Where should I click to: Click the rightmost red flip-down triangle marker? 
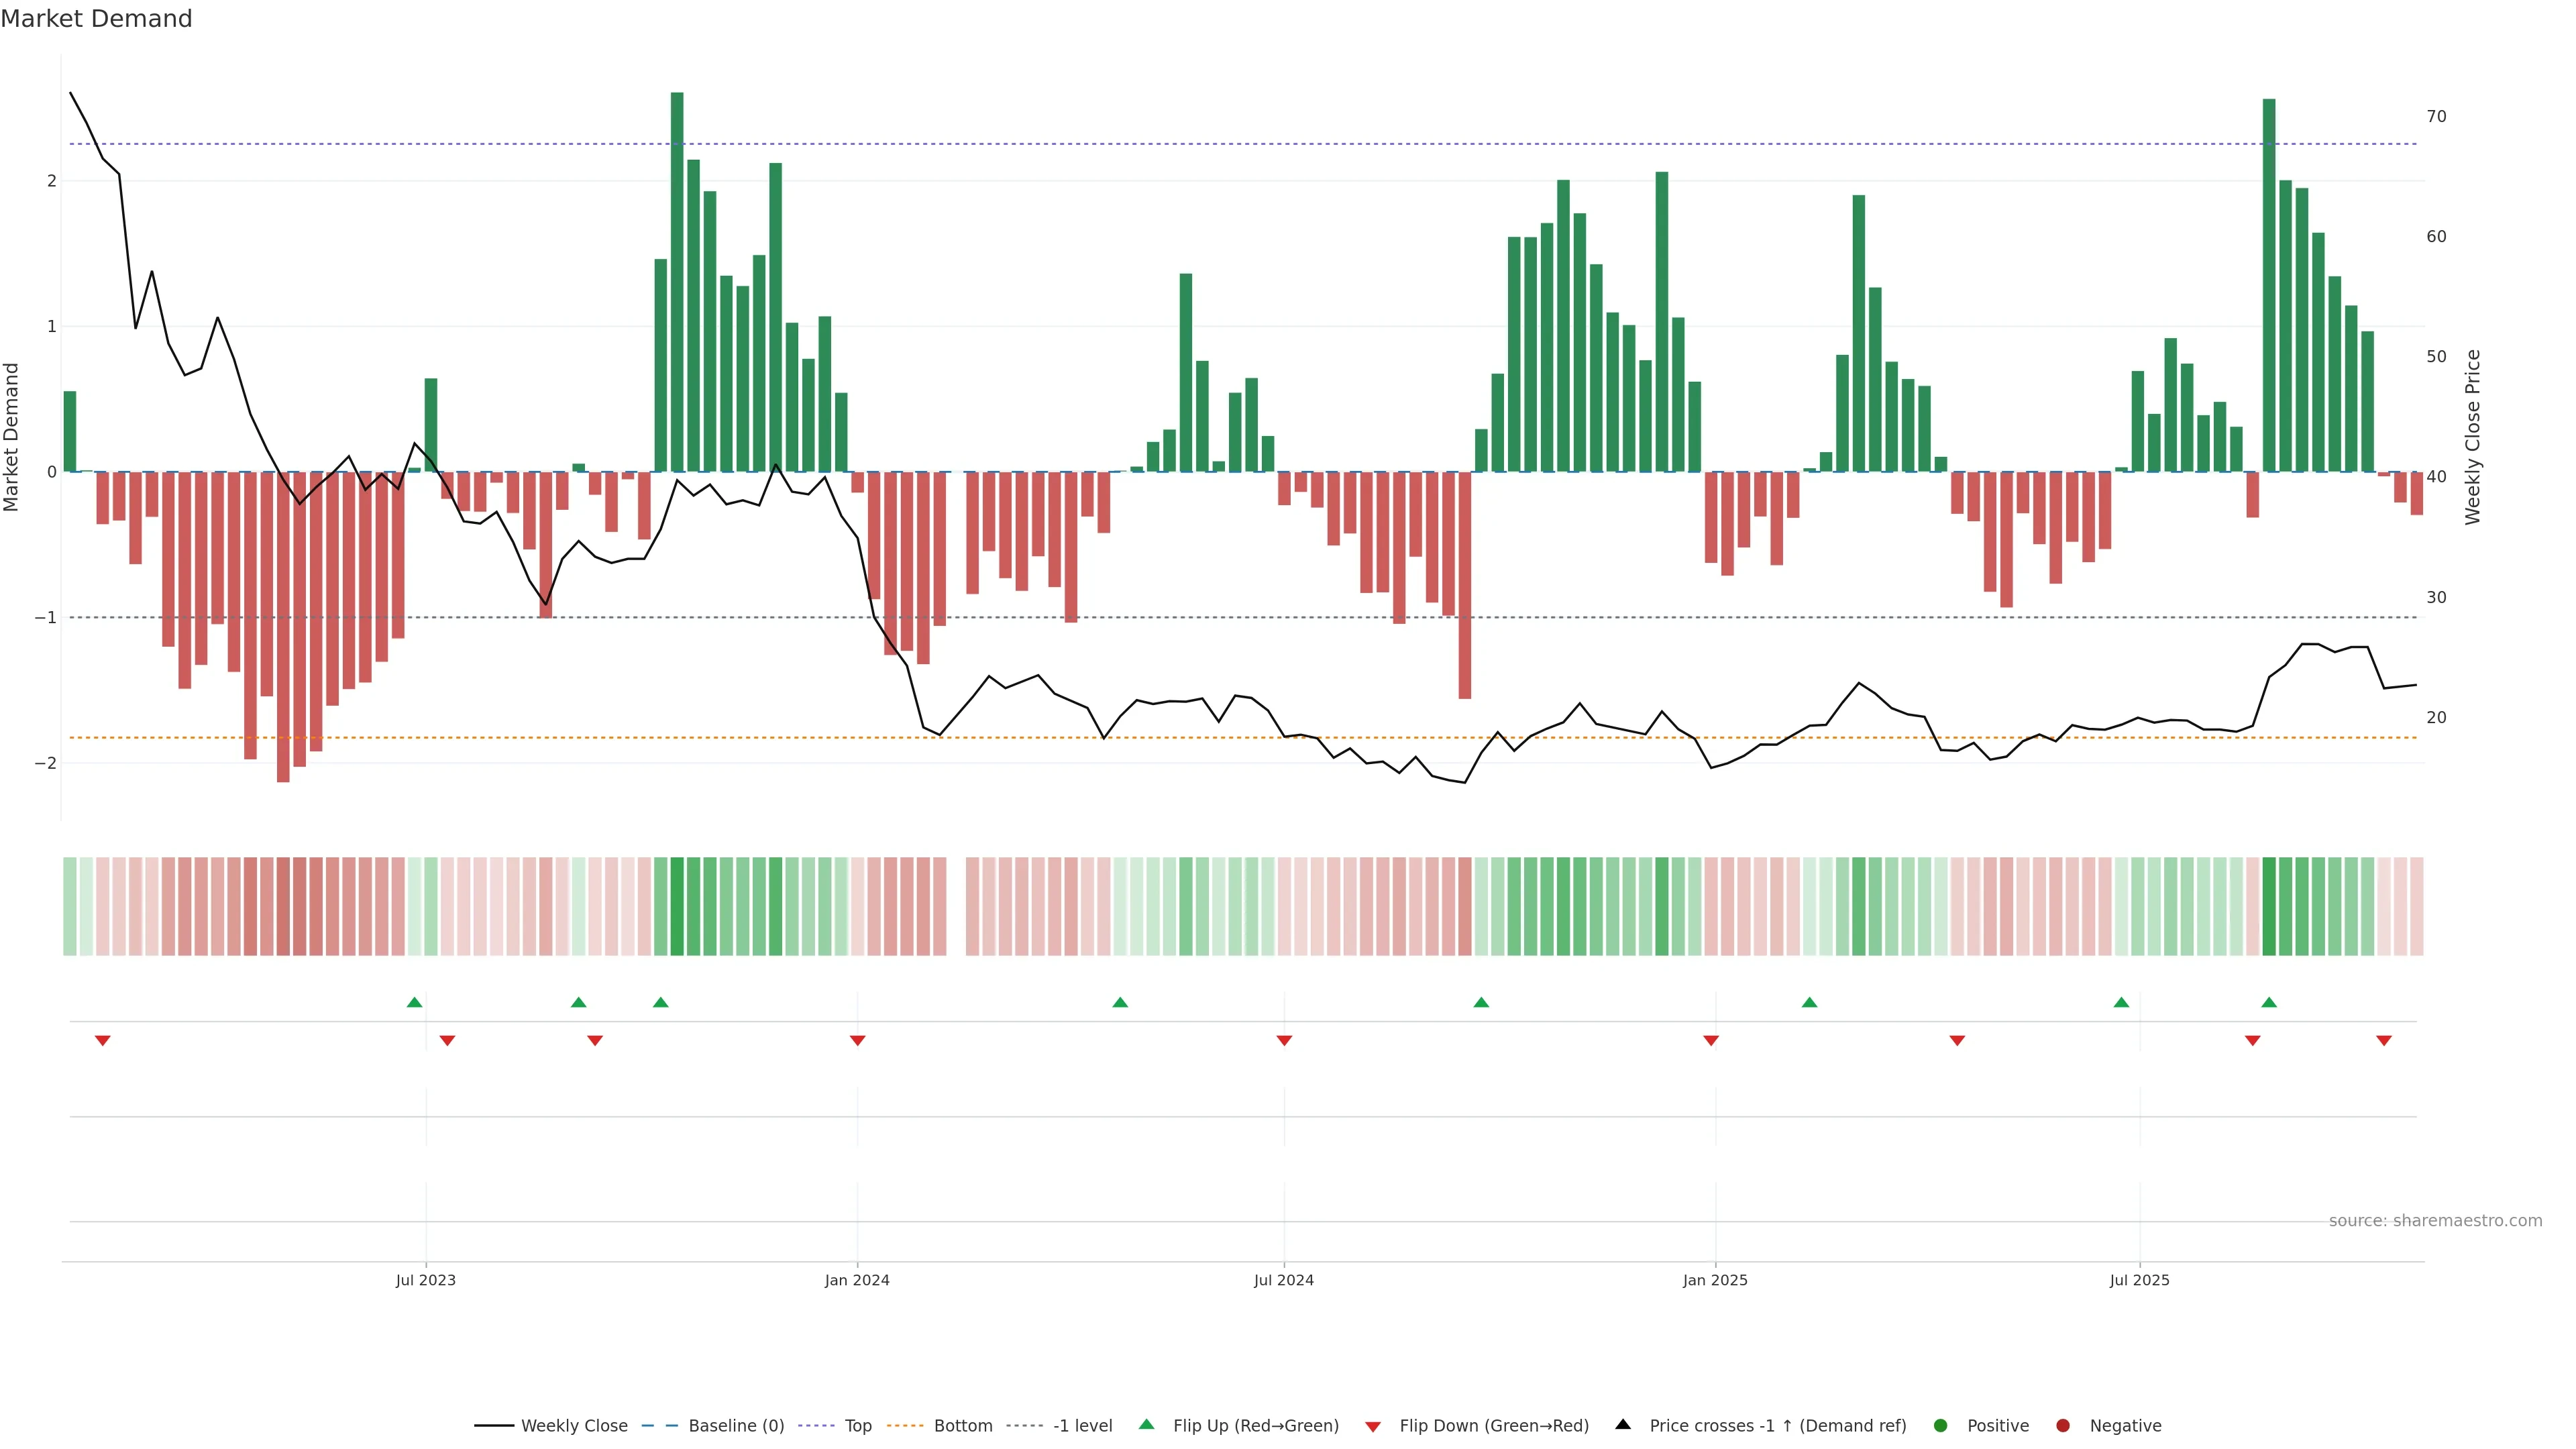(x=2384, y=1041)
